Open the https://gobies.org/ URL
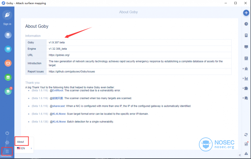This screenshot has width=251, height=159. [59, 55]
